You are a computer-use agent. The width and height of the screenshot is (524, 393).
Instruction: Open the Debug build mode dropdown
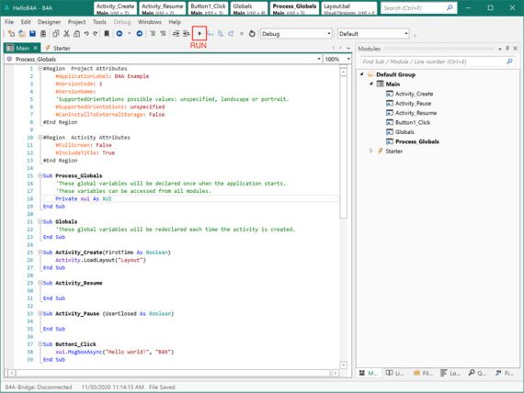[x=296, y=34]
